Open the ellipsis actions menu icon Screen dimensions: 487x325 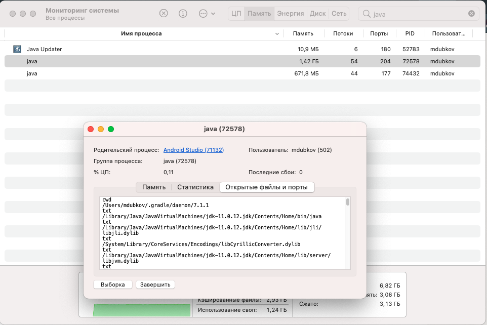pos(203,13)
